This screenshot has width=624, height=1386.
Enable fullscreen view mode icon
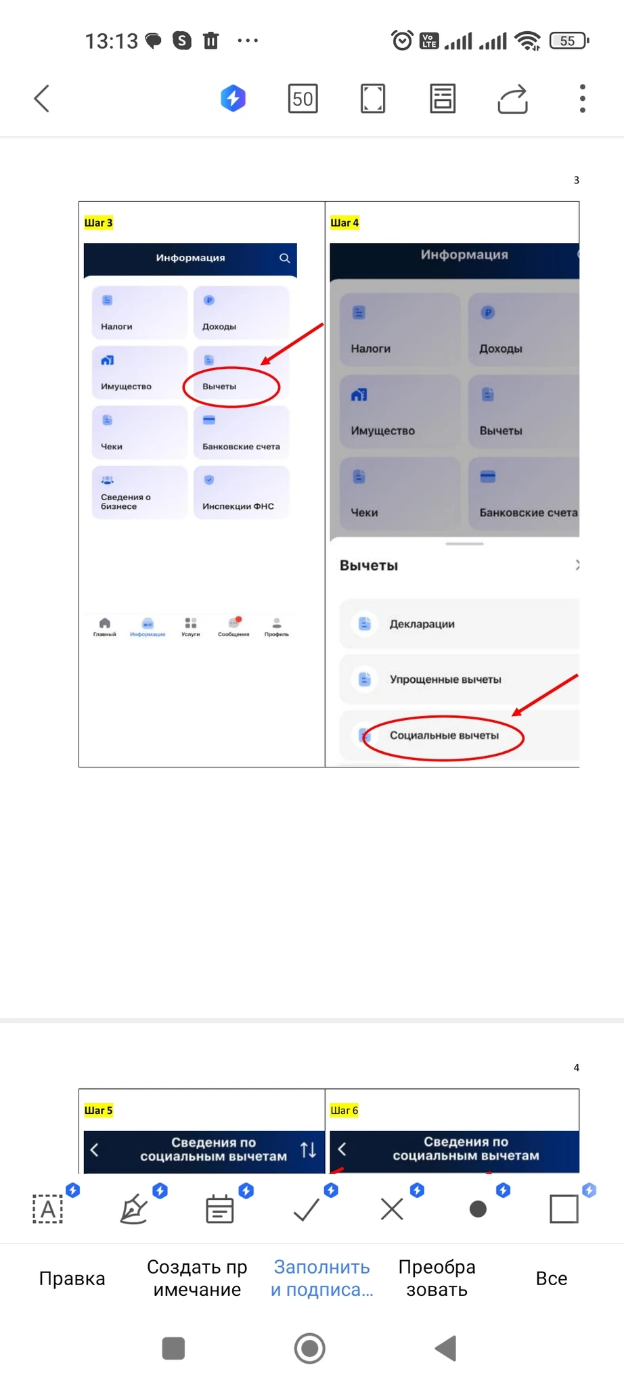pyautogui.click(x=373, y=99)
